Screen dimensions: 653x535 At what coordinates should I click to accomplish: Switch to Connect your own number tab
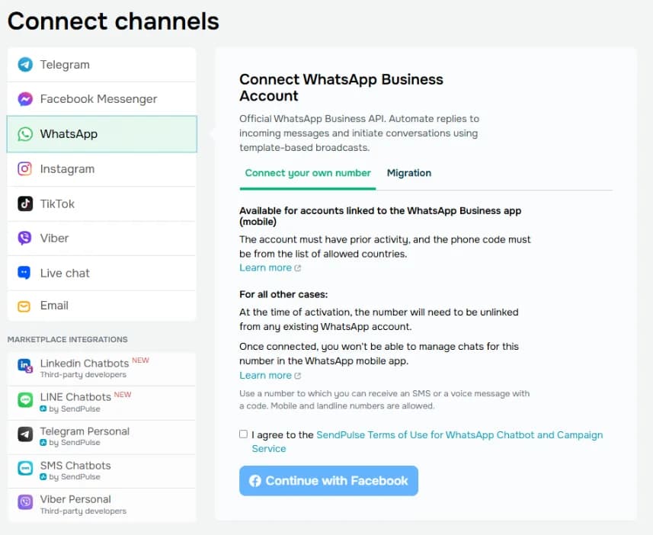(x=308, y=173)
